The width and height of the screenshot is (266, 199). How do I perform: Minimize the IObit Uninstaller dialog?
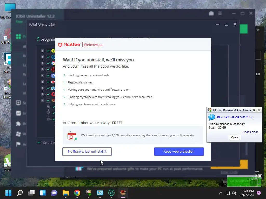point(217,24)
